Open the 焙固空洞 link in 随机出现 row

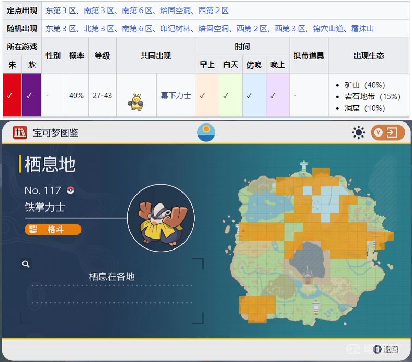coord(213,28)
